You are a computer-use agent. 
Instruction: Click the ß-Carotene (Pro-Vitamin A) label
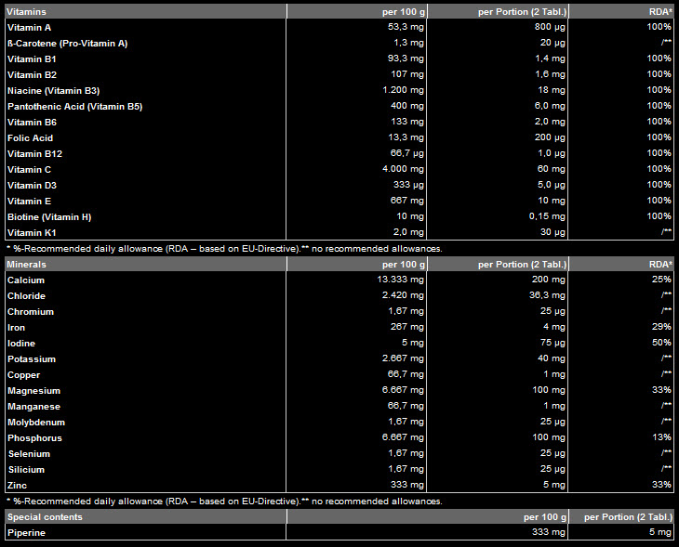[x=67, y=44]
